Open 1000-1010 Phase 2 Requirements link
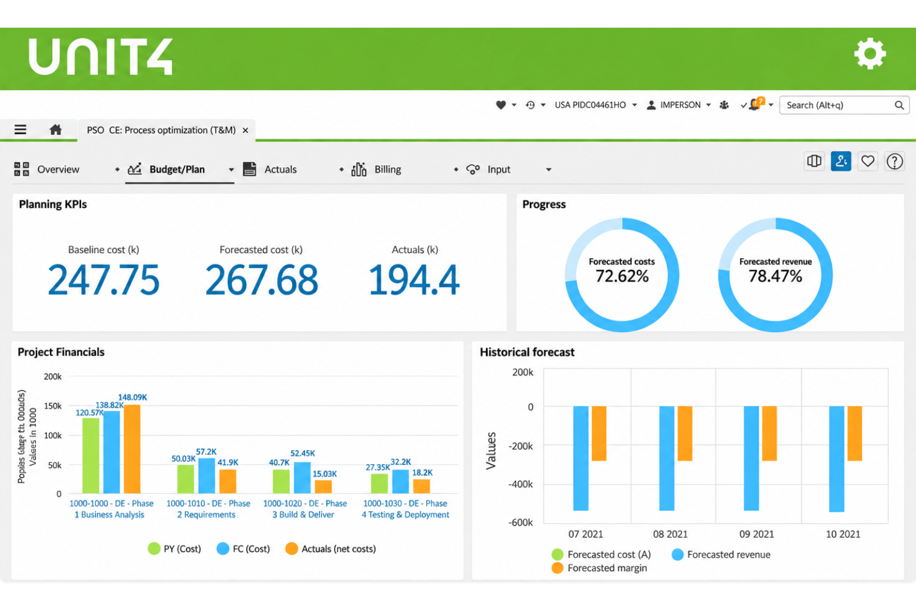The width and height of the screenshot is (916, 611). [x=208, y=509]
